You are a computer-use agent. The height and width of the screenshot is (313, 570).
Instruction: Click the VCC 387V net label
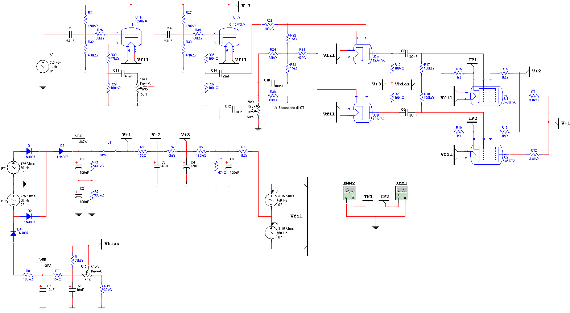click(x=79, y=136)
